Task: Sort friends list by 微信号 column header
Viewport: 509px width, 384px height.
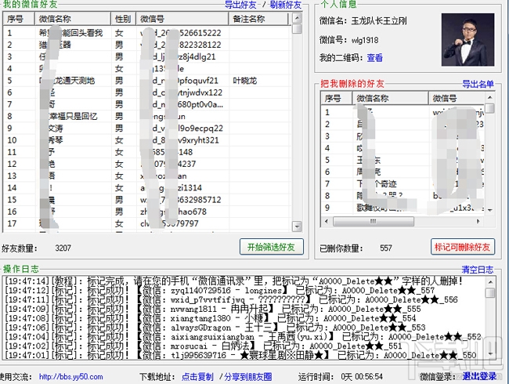Action: pos(182,19)
